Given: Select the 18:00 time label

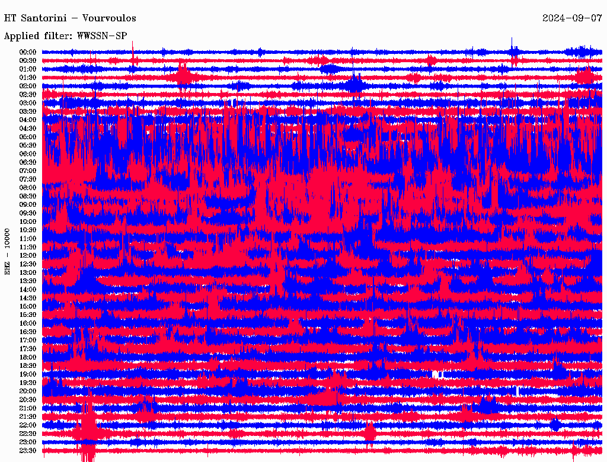Looking at the screenshot, I should point(28,357).
